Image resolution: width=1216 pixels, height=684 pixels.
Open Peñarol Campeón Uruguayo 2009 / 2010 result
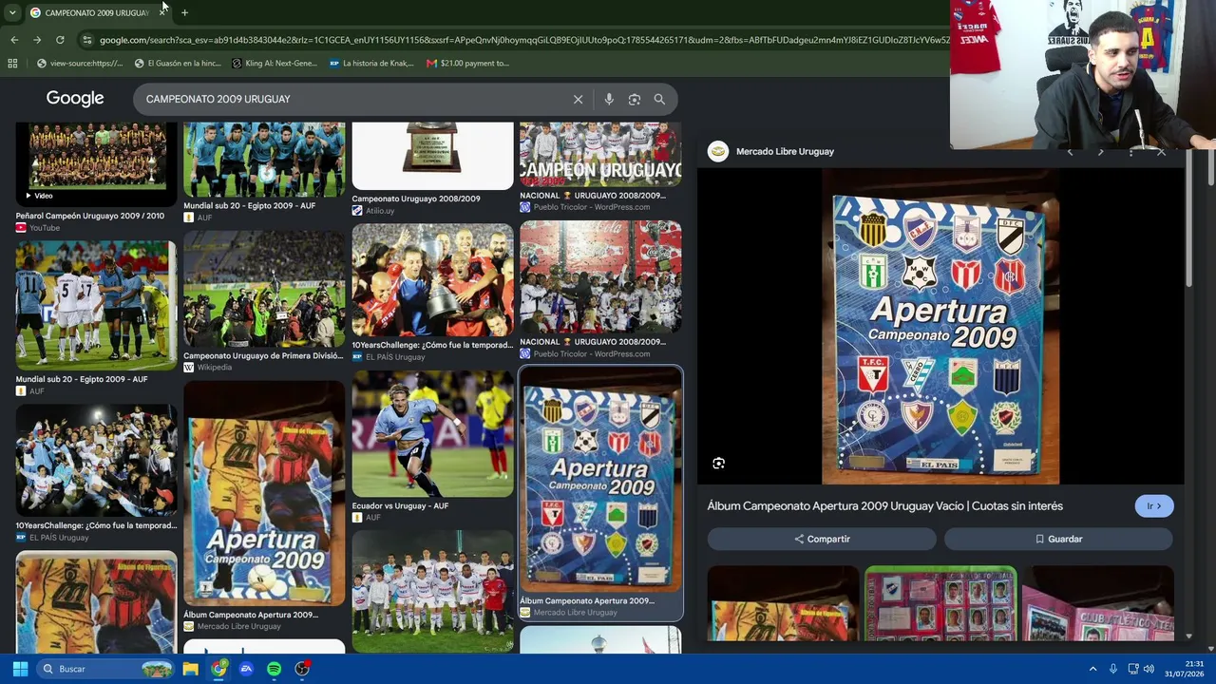pos(90,216)
